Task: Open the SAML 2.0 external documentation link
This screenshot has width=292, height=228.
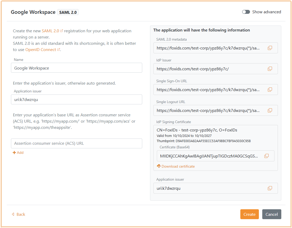Action: coord(51,31)
